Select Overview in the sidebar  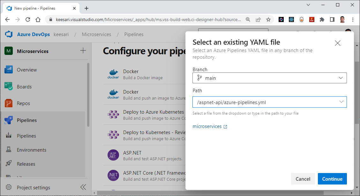(26, 70)
